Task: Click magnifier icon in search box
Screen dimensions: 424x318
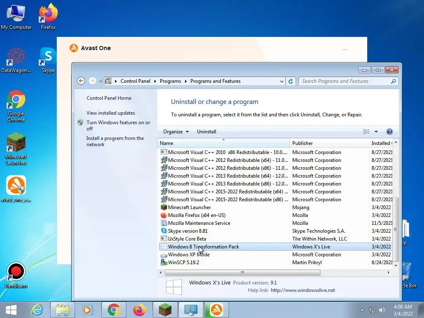Action: pos(393,81)
